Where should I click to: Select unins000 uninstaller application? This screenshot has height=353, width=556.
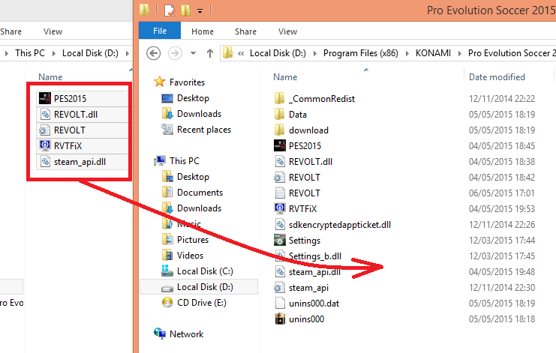coord(299,319)
